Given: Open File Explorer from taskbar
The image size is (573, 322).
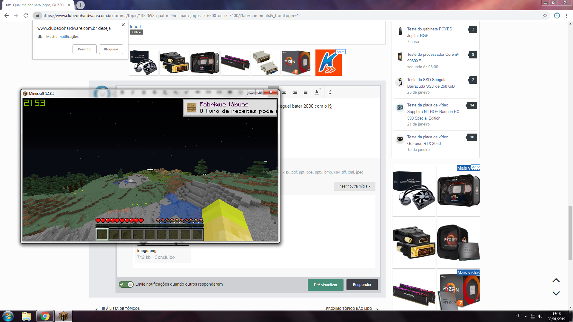Looking at the screenshot, I should 27,316.
